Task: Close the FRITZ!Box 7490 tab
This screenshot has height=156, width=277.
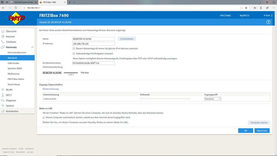Action: pyautogui.click(x=65, y=2)
